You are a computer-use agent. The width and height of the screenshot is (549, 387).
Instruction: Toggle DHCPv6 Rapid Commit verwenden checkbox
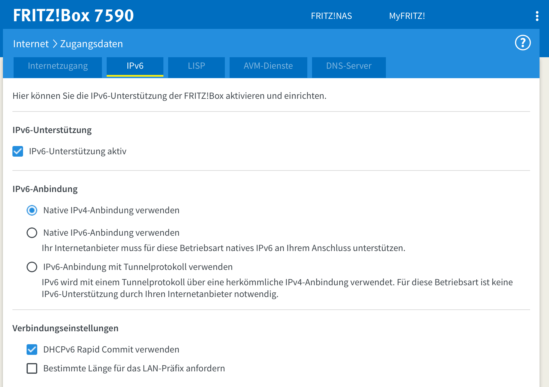pos(32,350)
